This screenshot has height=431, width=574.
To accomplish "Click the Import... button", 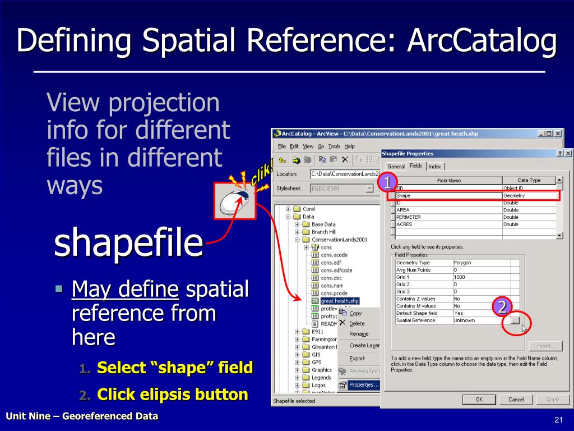I will click(x=545, y=346).
